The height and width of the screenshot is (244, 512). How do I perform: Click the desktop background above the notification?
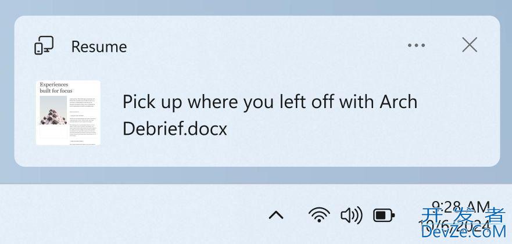[256, 7]
